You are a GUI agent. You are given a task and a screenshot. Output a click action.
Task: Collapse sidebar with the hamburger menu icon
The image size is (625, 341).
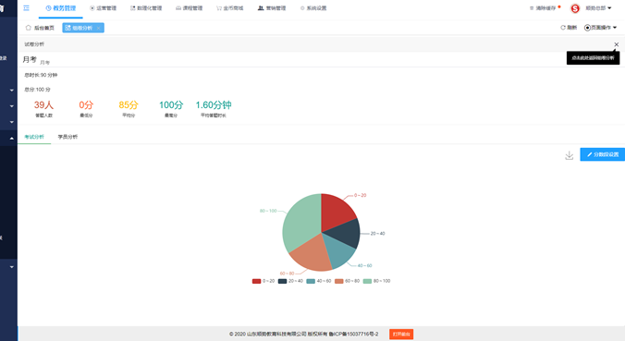(x=26, y=8)
